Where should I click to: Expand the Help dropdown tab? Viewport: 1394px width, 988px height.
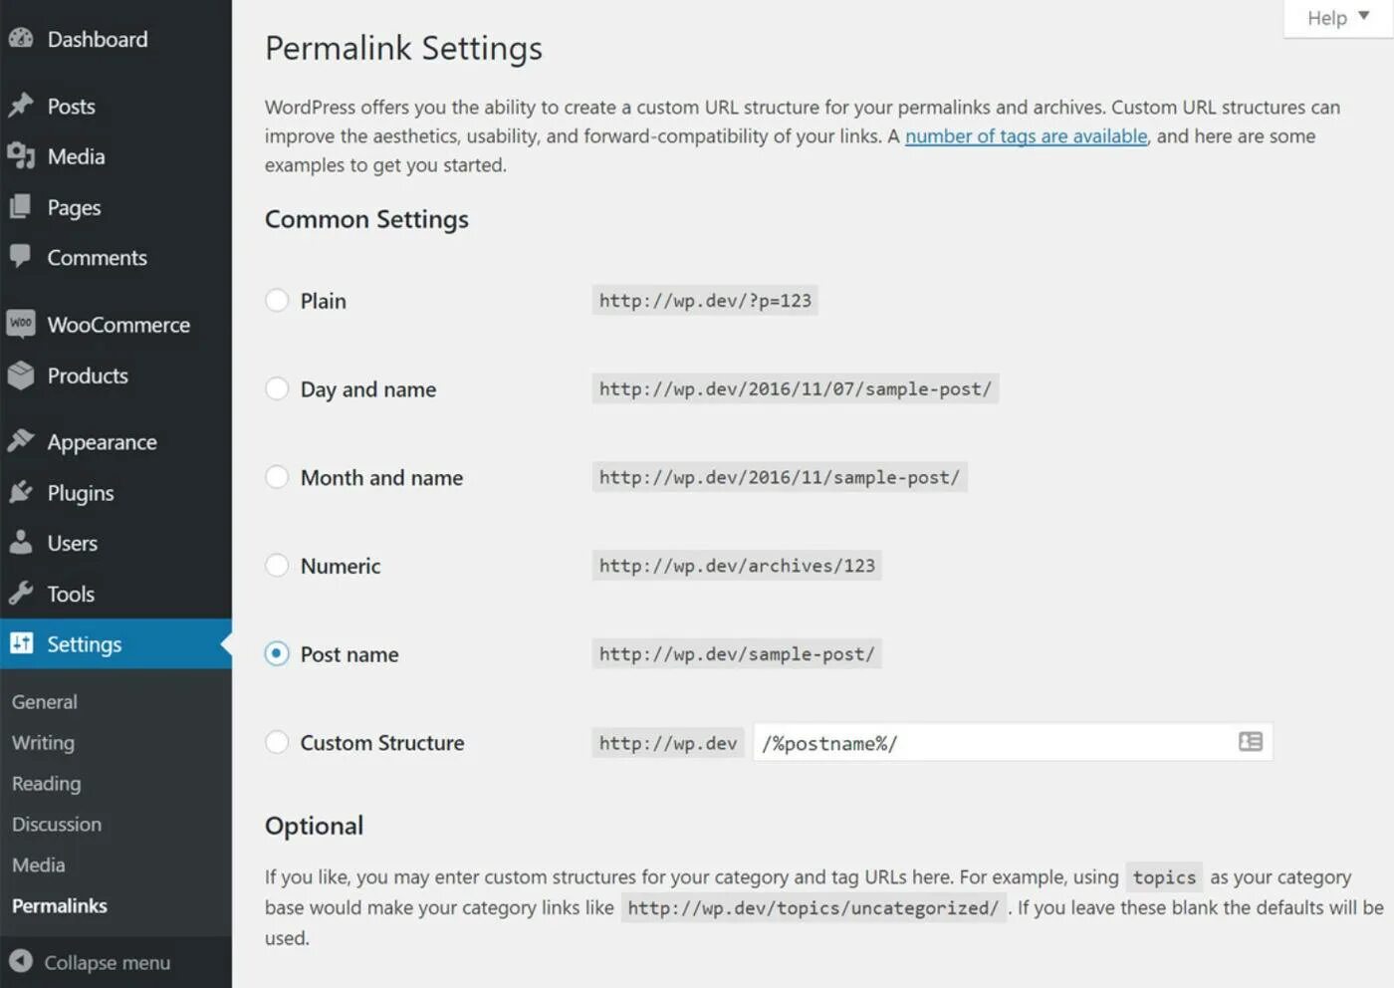[x=1337, y=18]
